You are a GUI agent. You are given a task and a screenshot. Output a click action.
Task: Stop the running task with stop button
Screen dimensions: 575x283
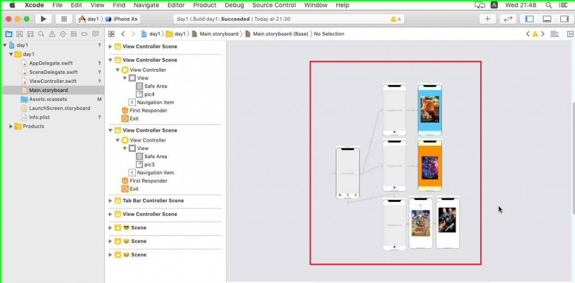point(64,19)
